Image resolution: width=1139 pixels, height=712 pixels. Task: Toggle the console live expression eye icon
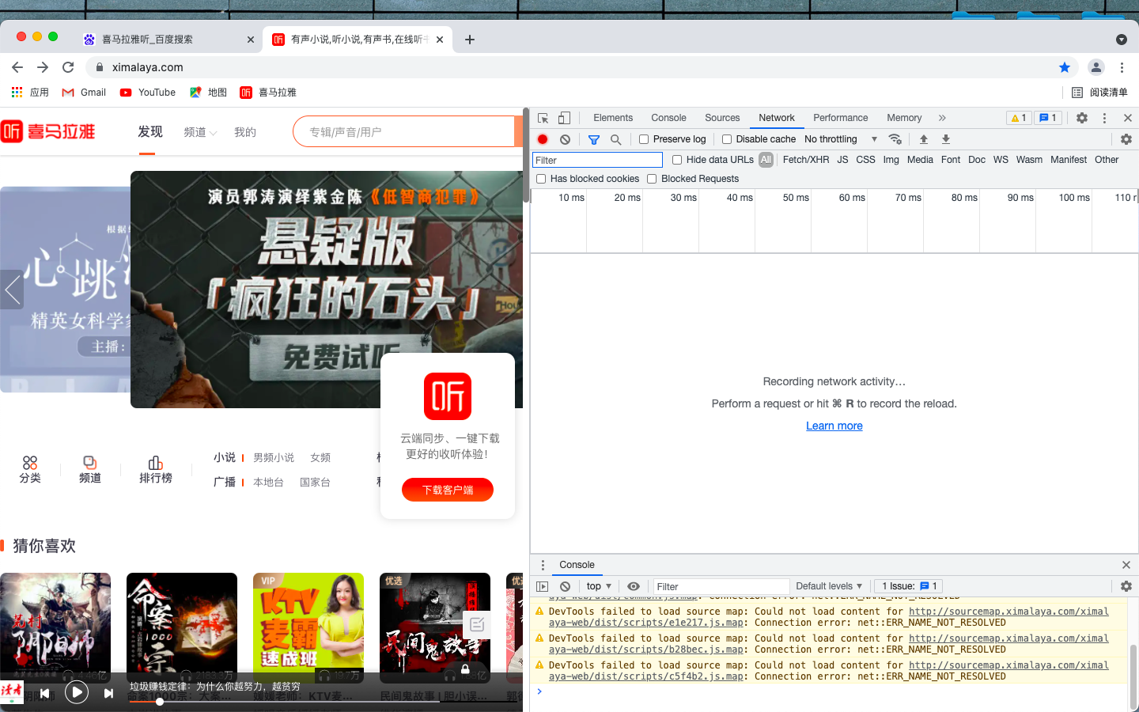point(634,586)
